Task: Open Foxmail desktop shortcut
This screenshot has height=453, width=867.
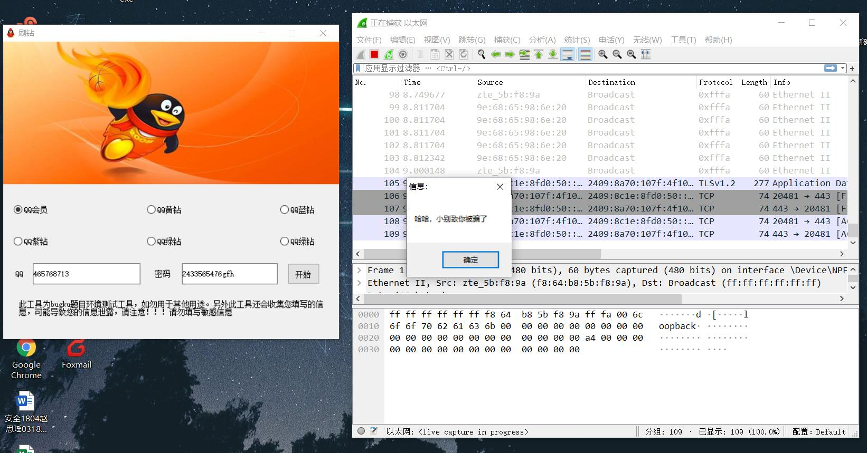Action: (x=77, y=354)
